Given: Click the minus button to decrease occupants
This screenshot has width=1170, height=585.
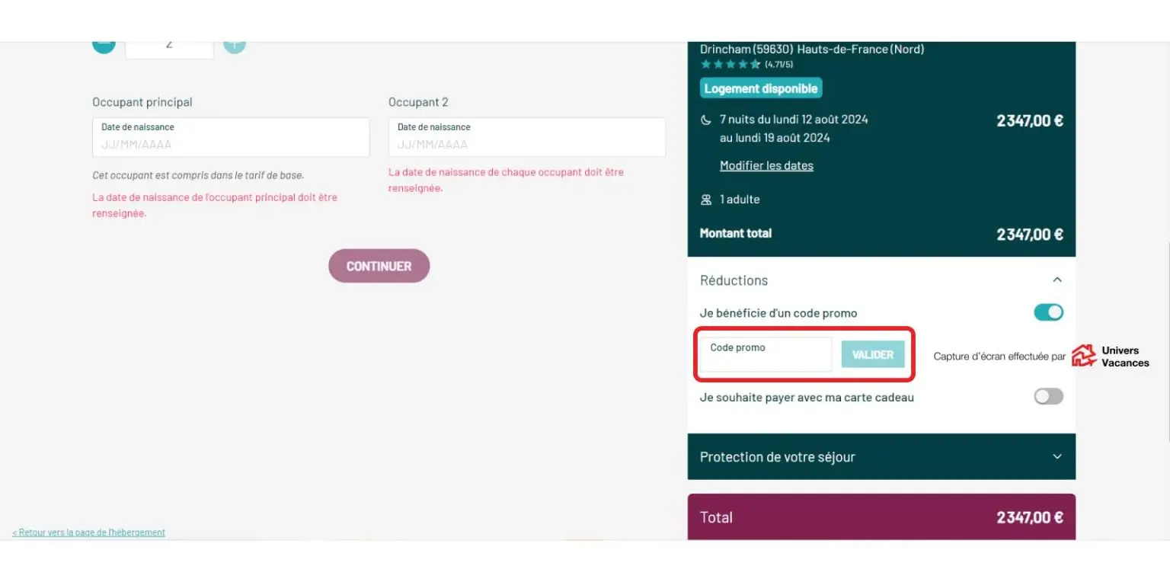Looking at the screenshot, I should pyautogui.click(x=104, y=46).
